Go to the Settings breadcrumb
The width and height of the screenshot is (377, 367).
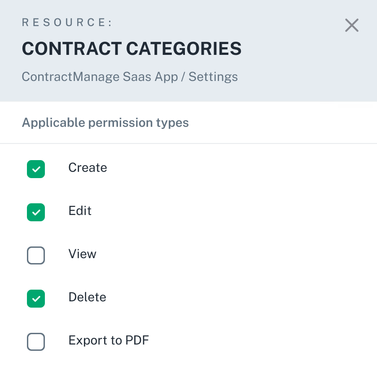(213, 76)
